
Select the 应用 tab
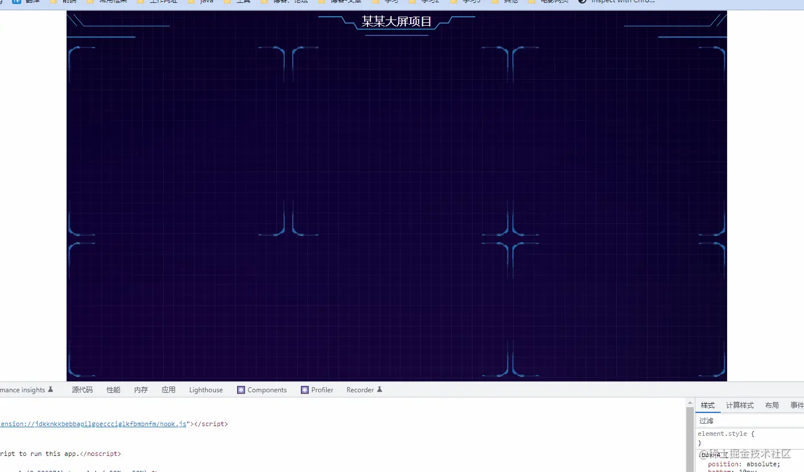click(x=168, y=390)
